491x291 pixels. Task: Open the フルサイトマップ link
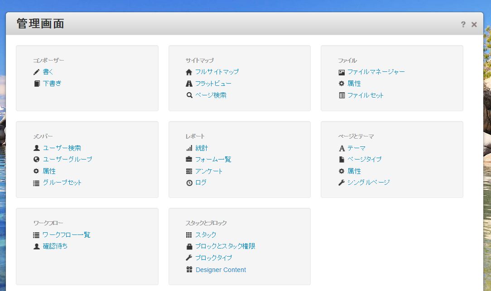[217, 72]
